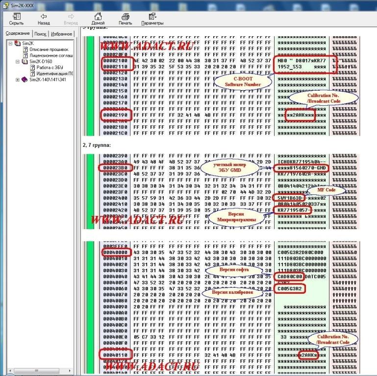Click the left arrow of the navigation scrollbar

click(x=10, y=371)
